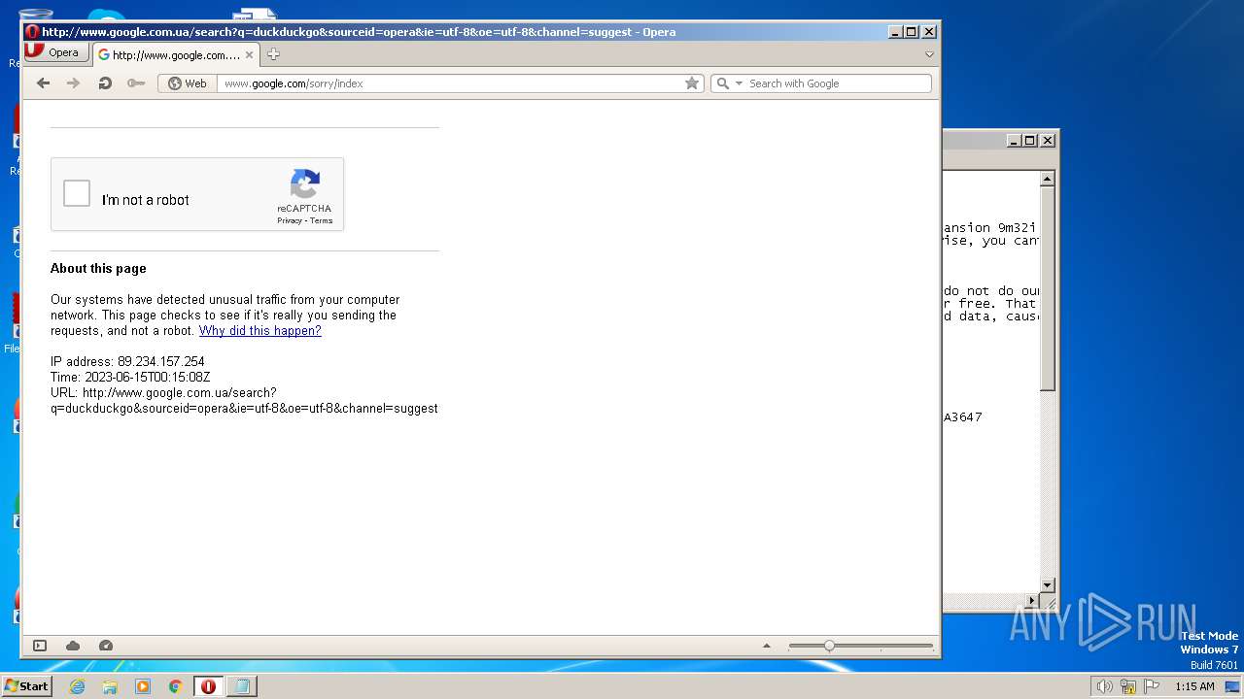Open Windows Media Player from taskbar
Image resolution: width=1244 pixels, height=699 pixels.
(143, 686)
